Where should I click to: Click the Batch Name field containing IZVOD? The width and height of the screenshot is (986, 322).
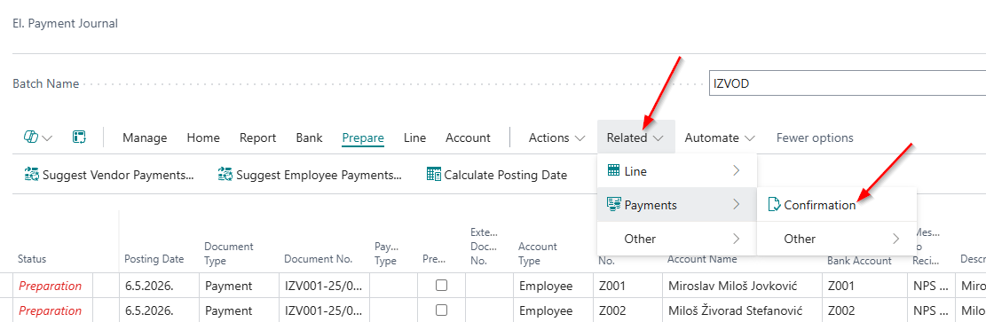[x=847, y=83]
